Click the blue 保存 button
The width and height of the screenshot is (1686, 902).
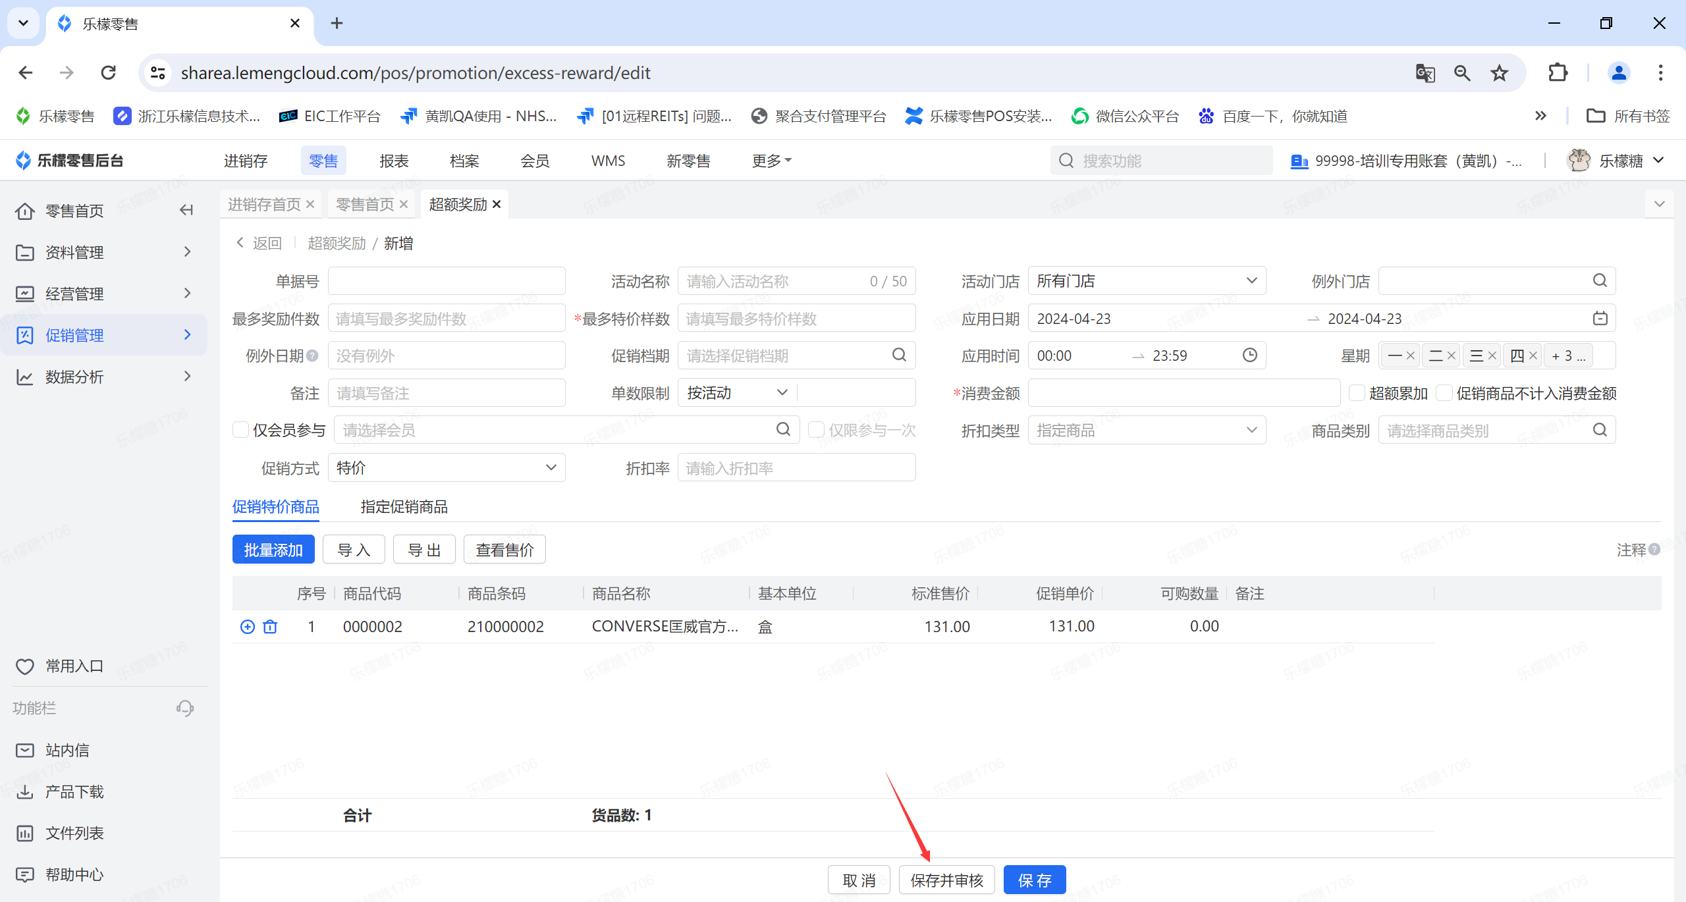point(1035,880)
